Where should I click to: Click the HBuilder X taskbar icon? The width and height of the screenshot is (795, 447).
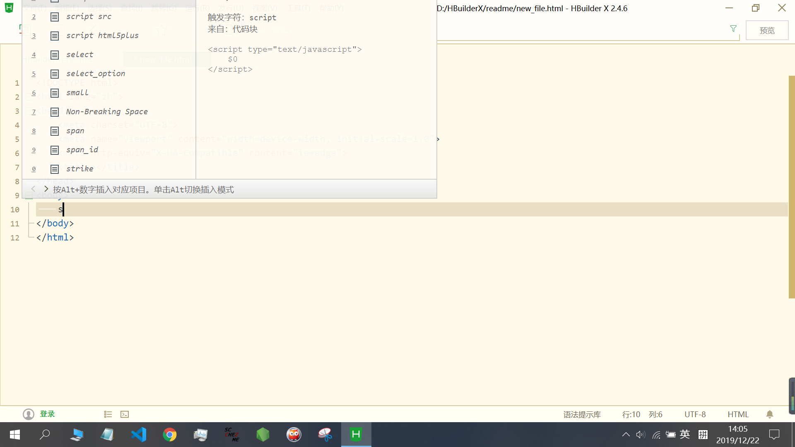pos(356,435)
